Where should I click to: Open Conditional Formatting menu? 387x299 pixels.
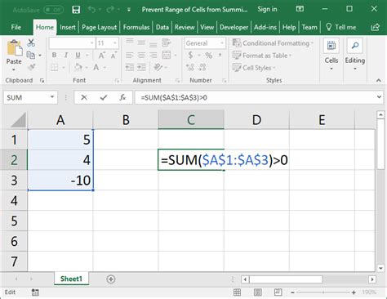coord(273,43)
